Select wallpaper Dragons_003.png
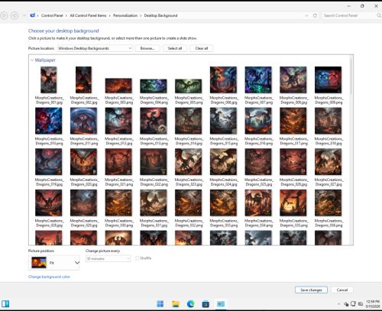The width and height of the screenshot is (382, 311). (118, 86)
